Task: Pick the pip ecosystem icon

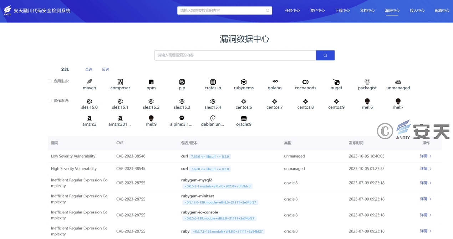Action: pos(182,82)
